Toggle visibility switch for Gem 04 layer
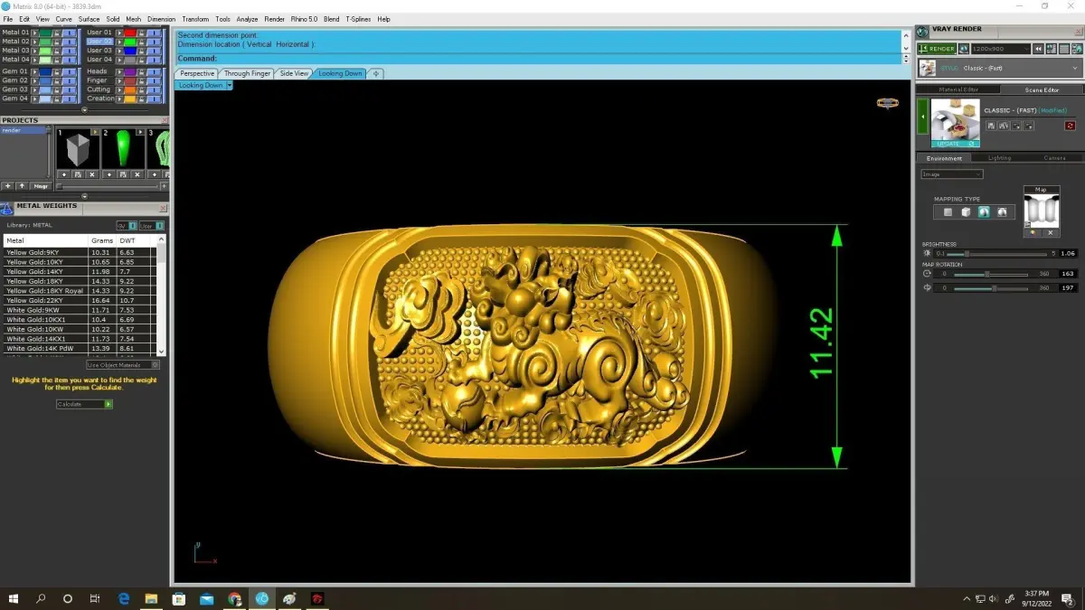 (x=70, y=99)
